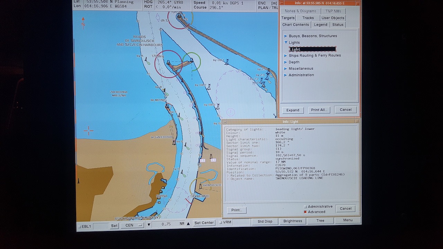Switch to the Legend tab
This screenshot has height=249, width=443.
click(x=320, y=25)
